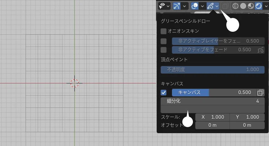
Task: Adjust the キャンバス opacity slider
Action: 214,92
